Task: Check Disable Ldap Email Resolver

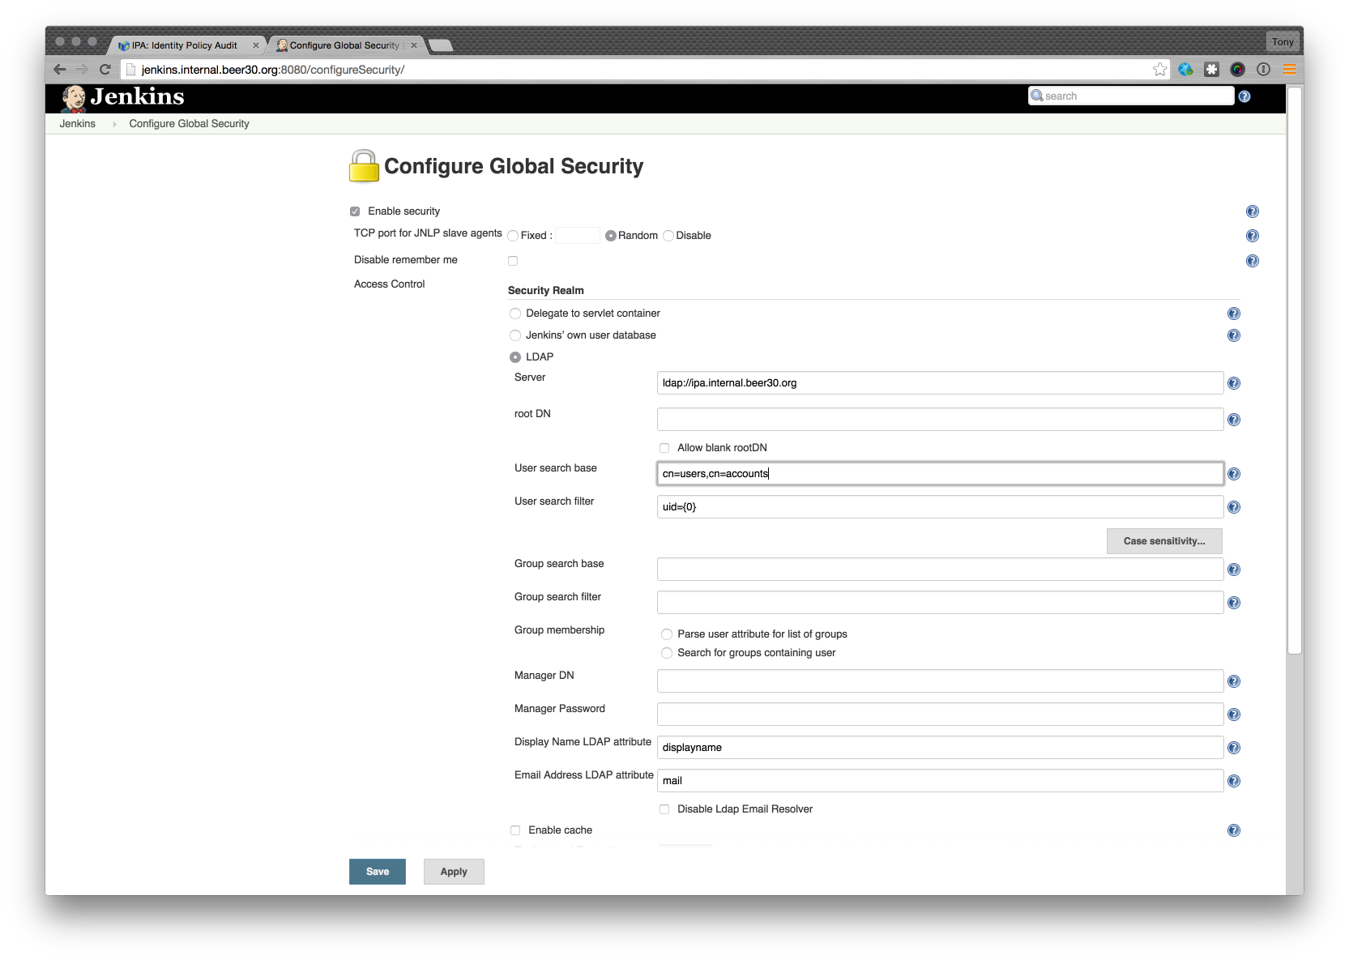Action: pos(664,809)
